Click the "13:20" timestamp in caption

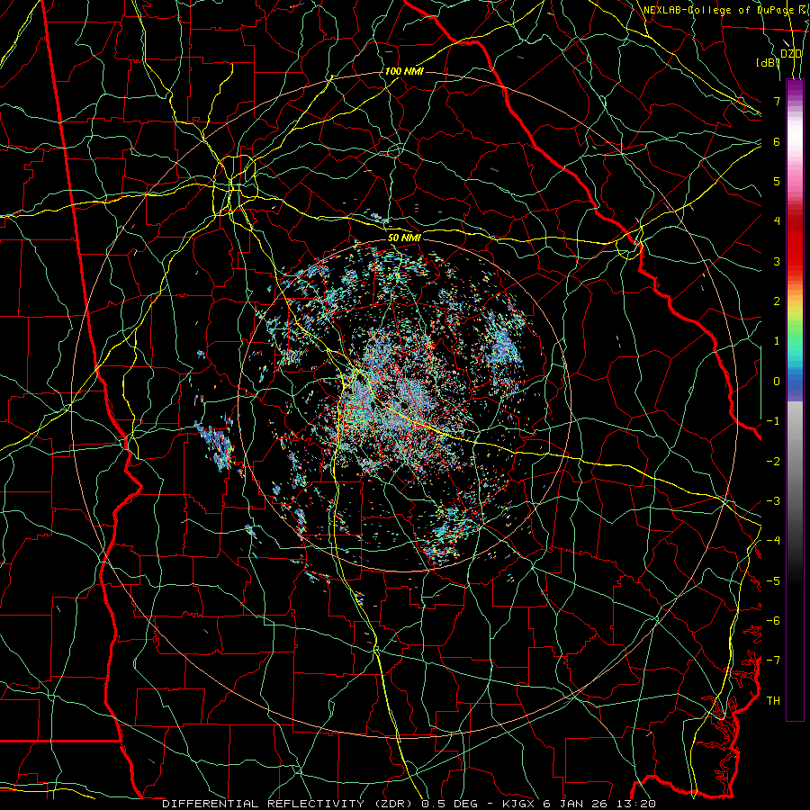(x=634, y=804)
